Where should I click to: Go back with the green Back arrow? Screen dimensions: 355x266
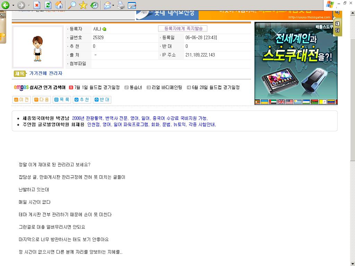coord(6,5)
